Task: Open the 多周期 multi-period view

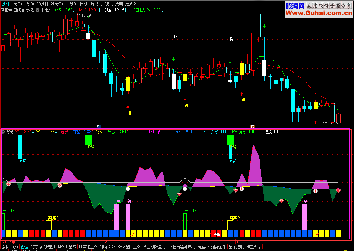Action: pos(117,4)
